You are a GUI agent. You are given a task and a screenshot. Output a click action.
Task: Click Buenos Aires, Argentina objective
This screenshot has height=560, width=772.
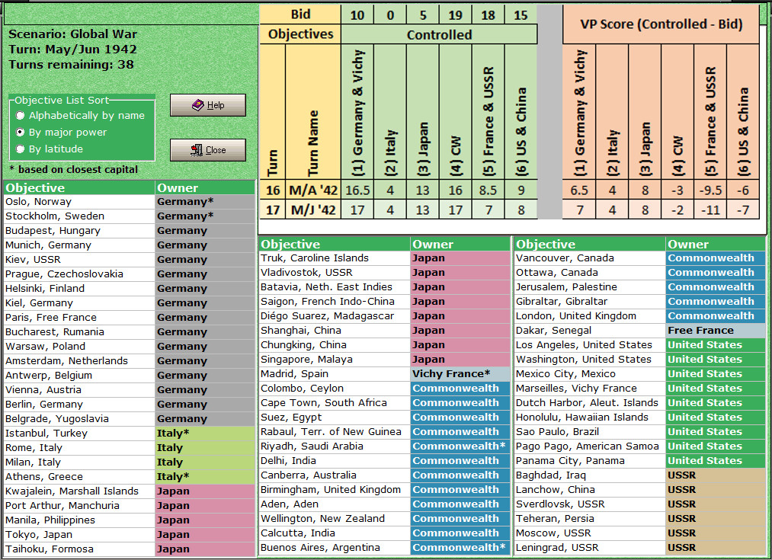pyautogui.click(x=385, y=548)
